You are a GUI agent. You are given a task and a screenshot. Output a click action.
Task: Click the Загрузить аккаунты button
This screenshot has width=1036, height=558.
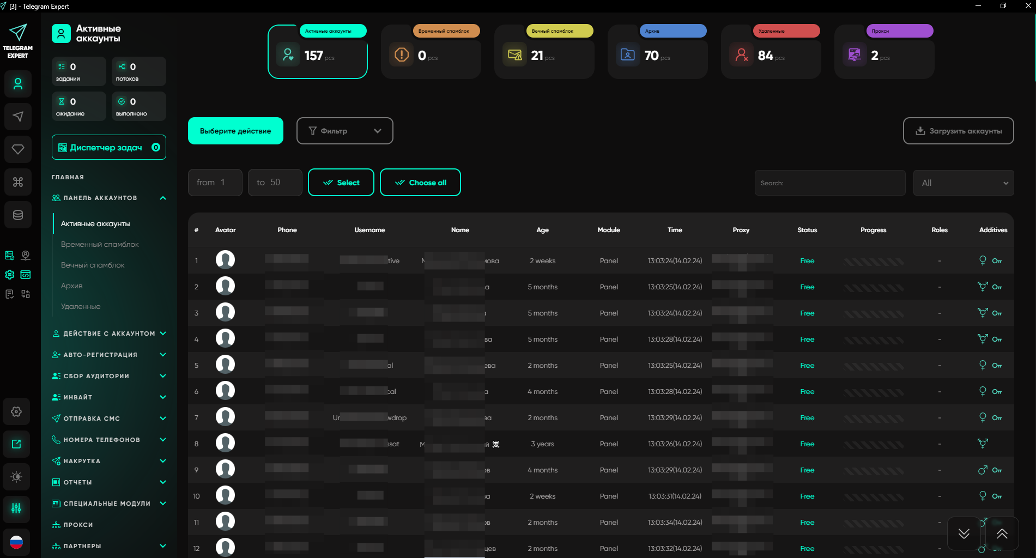click(x=959, y=131)
